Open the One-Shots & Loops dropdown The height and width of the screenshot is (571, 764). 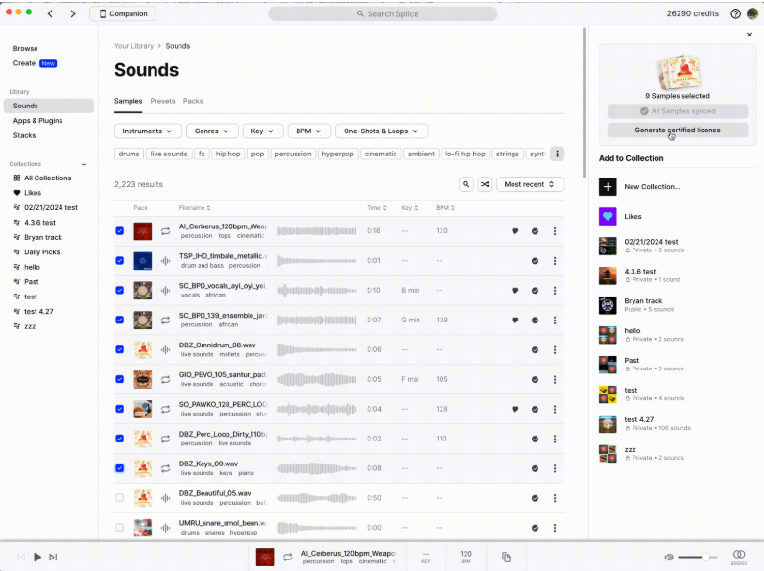pyautogui.click(x=381, y=131)
